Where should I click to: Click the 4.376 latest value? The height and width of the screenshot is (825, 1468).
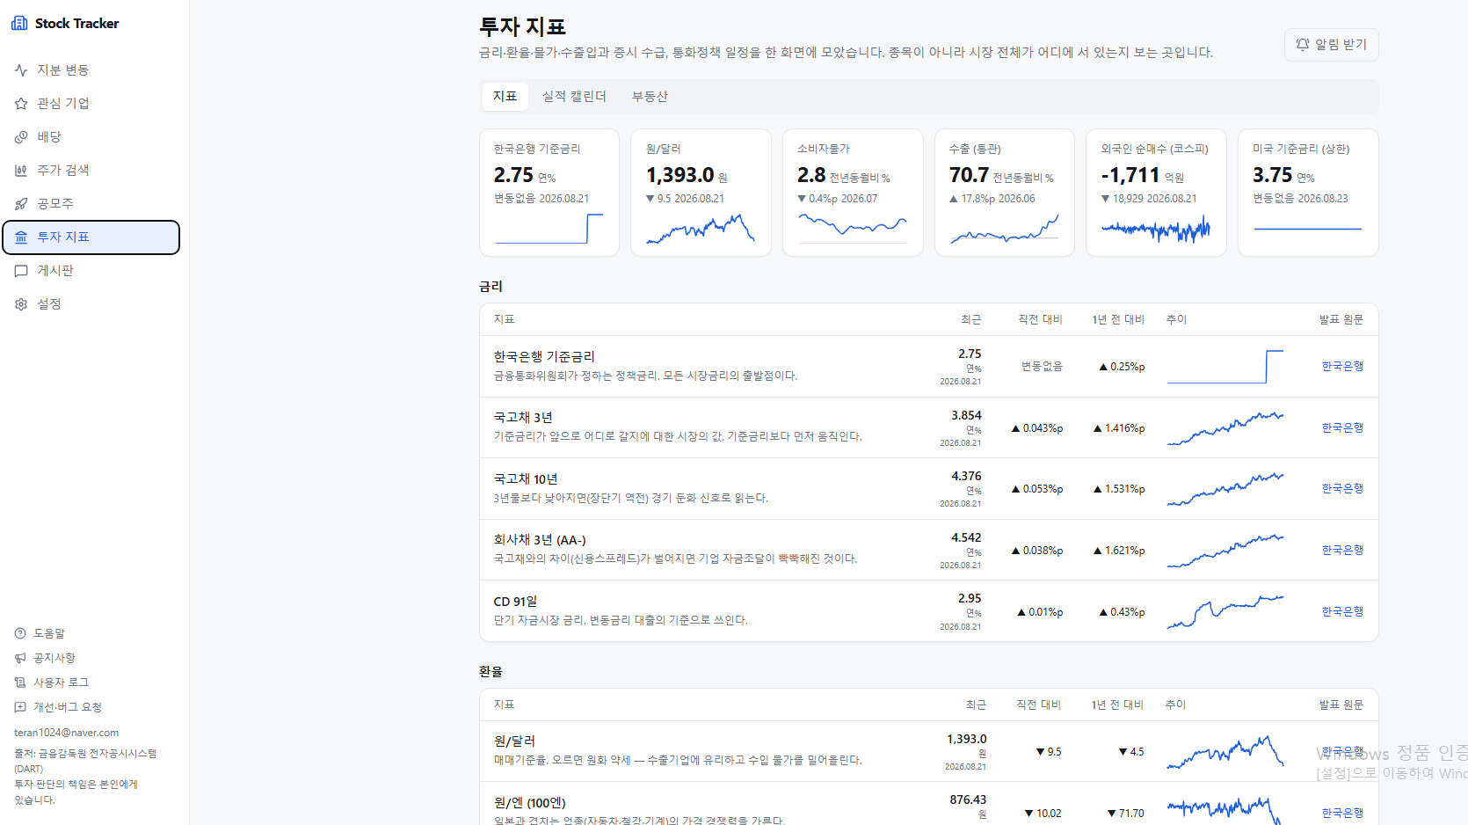(966, 476)
